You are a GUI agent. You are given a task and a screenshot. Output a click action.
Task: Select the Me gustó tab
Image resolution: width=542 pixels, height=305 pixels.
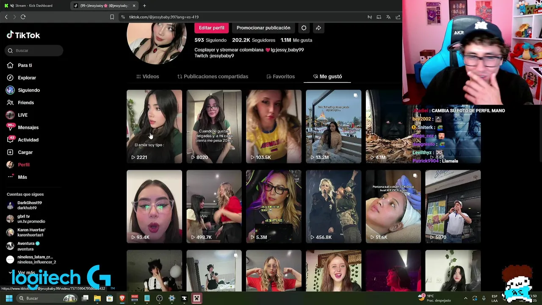tap(327, 76)
